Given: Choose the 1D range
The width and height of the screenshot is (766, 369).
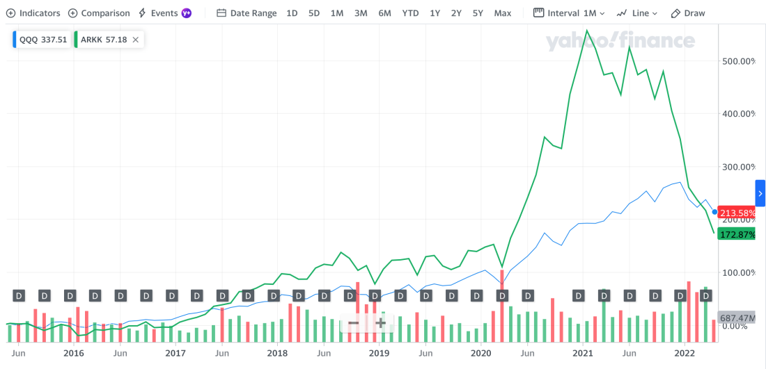Looking at the screenshot, I should 292,13.
